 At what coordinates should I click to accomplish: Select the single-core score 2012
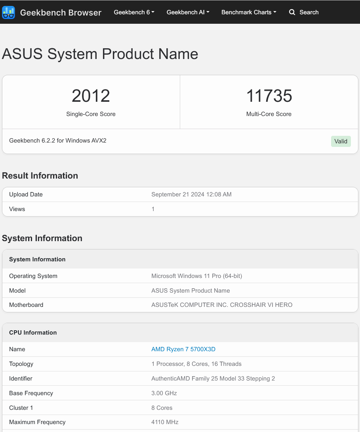click(91, 96)
